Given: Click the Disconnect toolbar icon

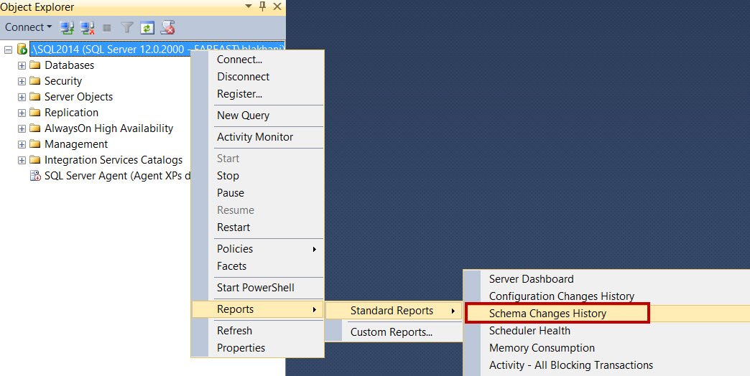Looking at the screenshot, I should (87, 28).
